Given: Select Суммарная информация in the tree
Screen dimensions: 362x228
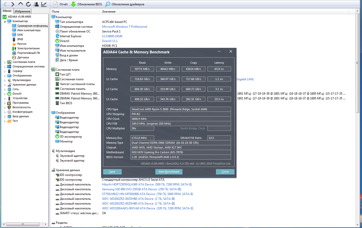Looking at the screenshot, I should click(x=32, y=26).
